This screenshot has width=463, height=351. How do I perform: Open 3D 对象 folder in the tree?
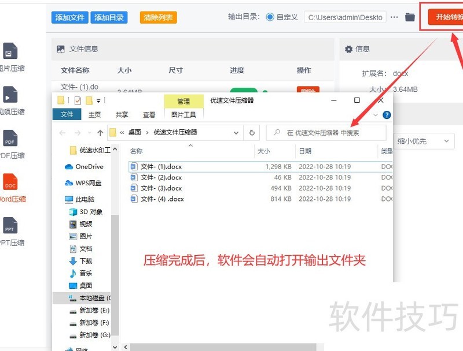tap(86, 212)
